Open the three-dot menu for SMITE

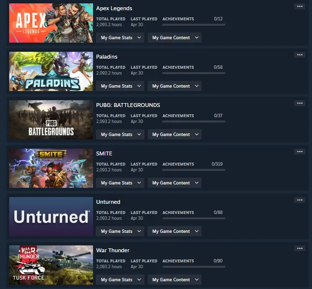pos(299,152)
